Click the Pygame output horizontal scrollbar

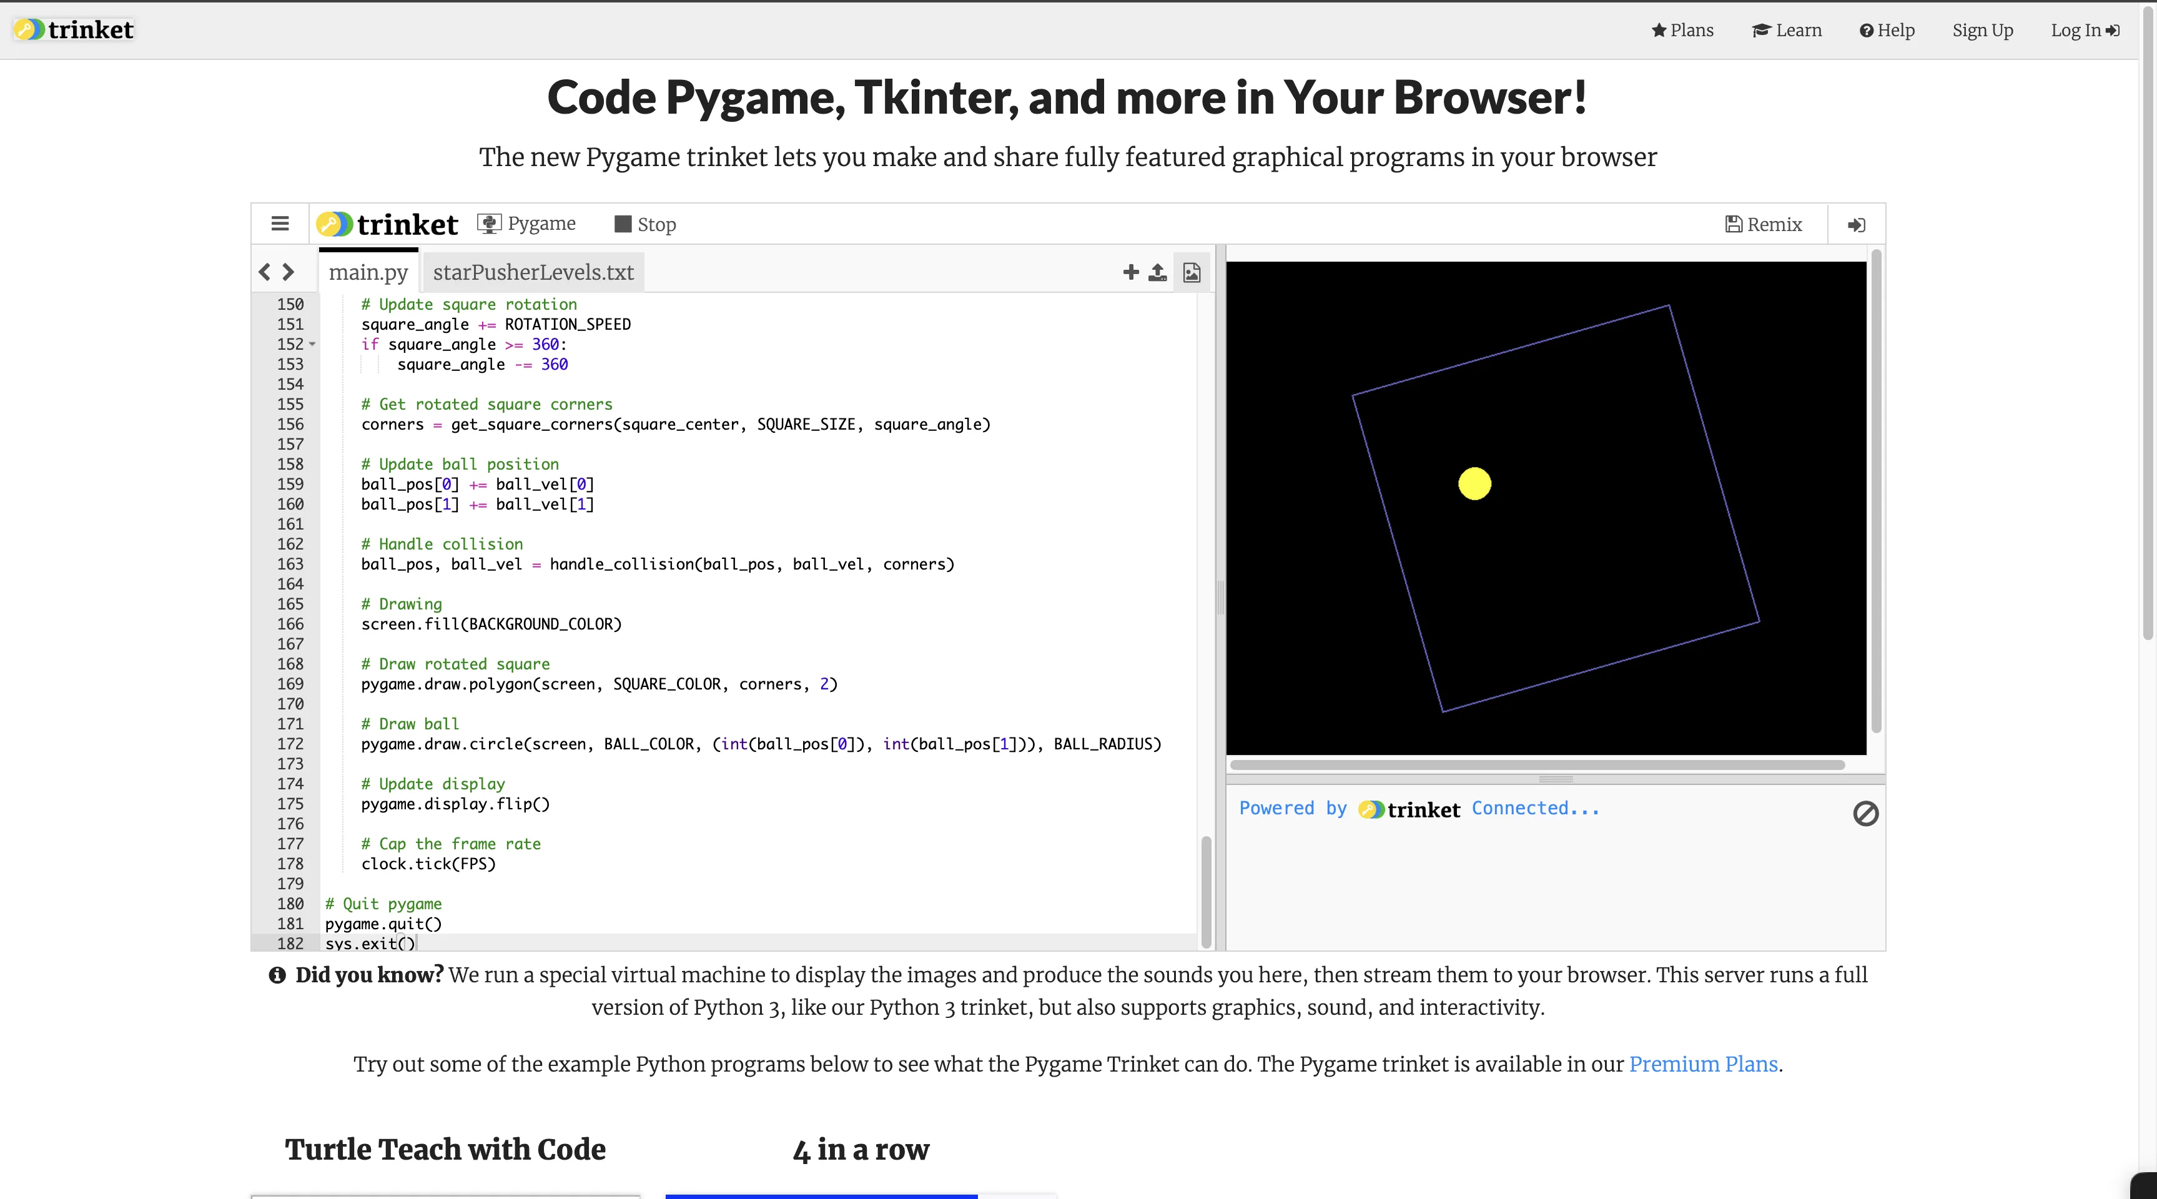[x=1538, y=764]
